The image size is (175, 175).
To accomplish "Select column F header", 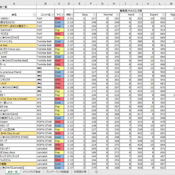I will click(x=91, y=3).
